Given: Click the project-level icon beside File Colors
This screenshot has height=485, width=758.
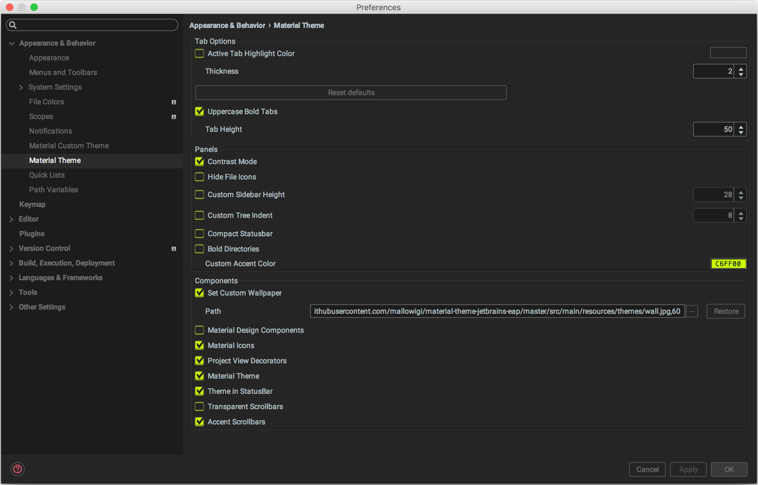Looking at the screenshot, I should coord(174,102).
